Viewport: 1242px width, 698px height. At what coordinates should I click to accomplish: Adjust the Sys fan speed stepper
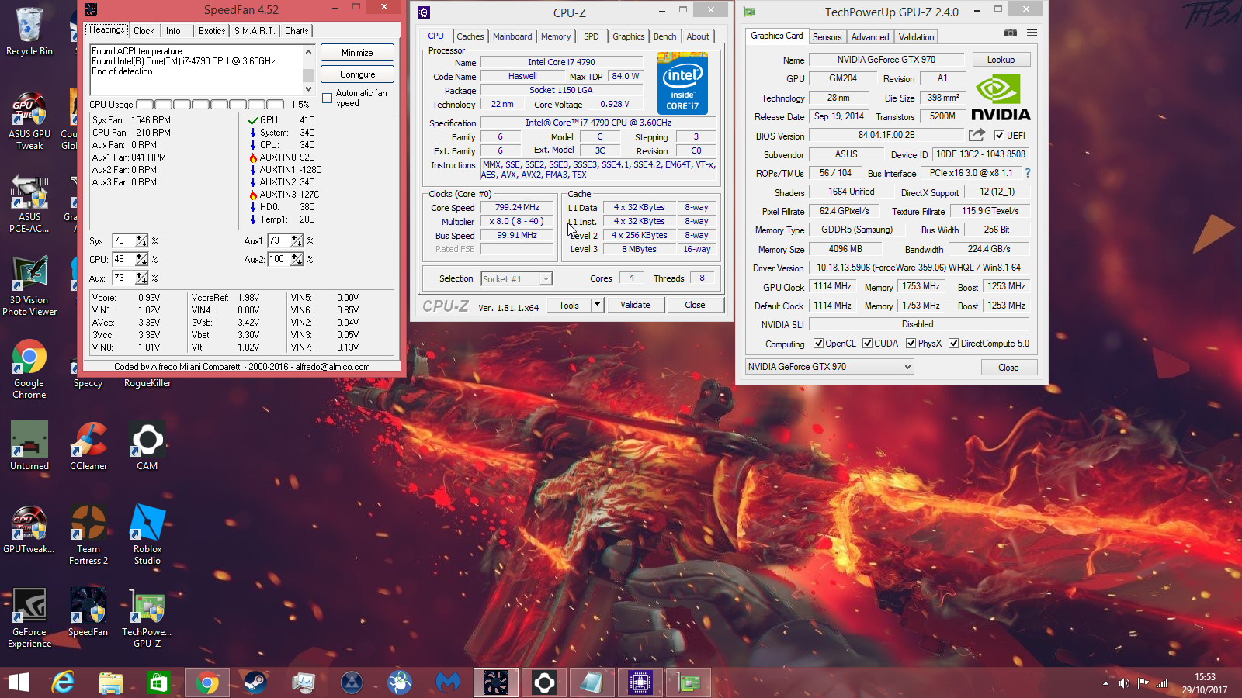tap(141, 240)
